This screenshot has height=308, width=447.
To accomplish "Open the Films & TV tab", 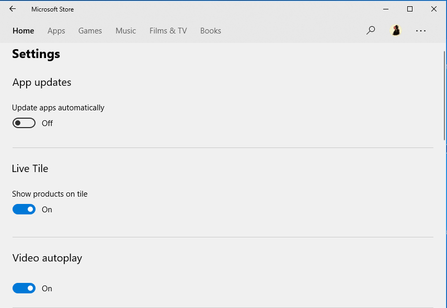I will [168, 30].
